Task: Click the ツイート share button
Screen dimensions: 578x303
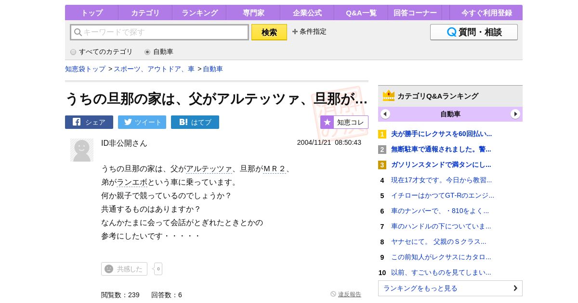Action: 142,122
